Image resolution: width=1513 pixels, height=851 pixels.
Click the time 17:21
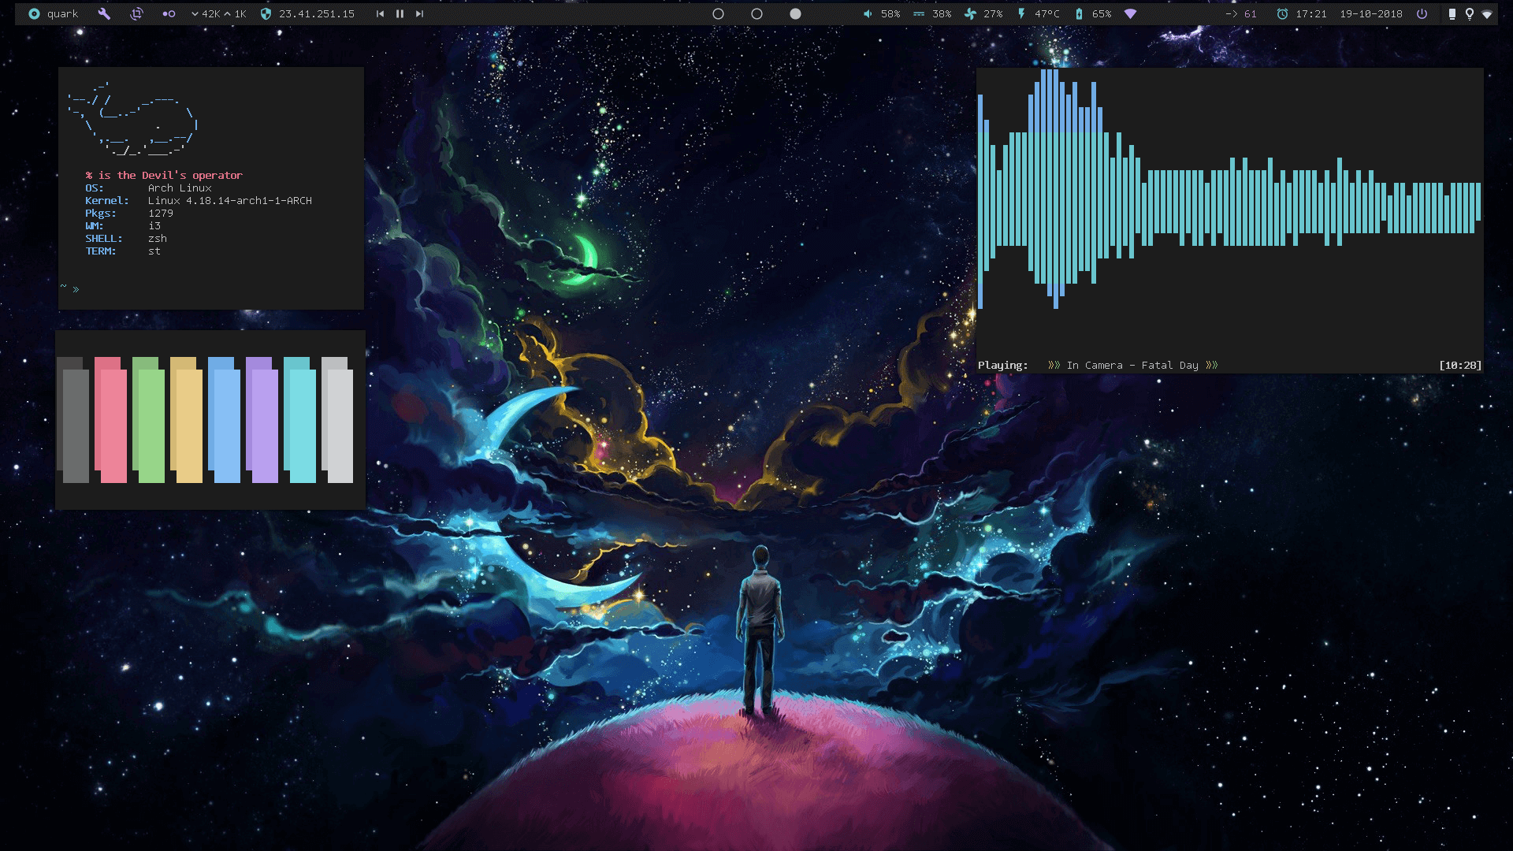coord(1311,14)
